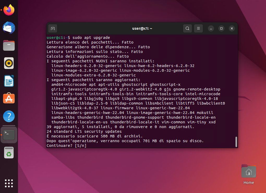Open the Help icon in the dock
Viewport: 266px width, 193px height.
9,116
